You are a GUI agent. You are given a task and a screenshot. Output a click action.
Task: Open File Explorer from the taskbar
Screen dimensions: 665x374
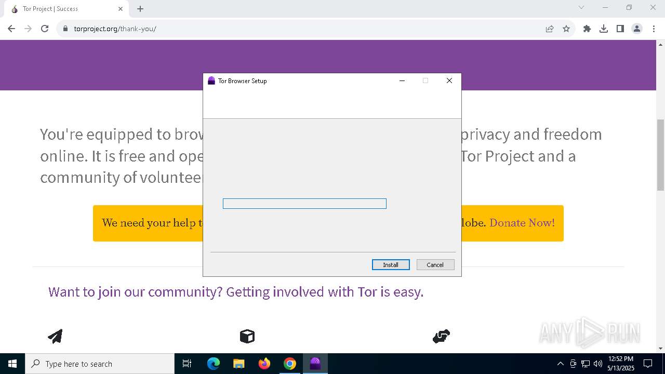point(239,364)
